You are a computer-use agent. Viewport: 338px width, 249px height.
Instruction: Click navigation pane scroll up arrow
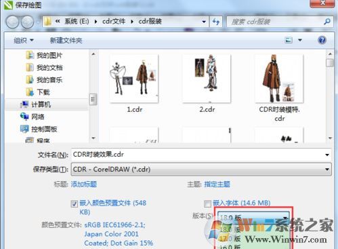tap(93, 54)
